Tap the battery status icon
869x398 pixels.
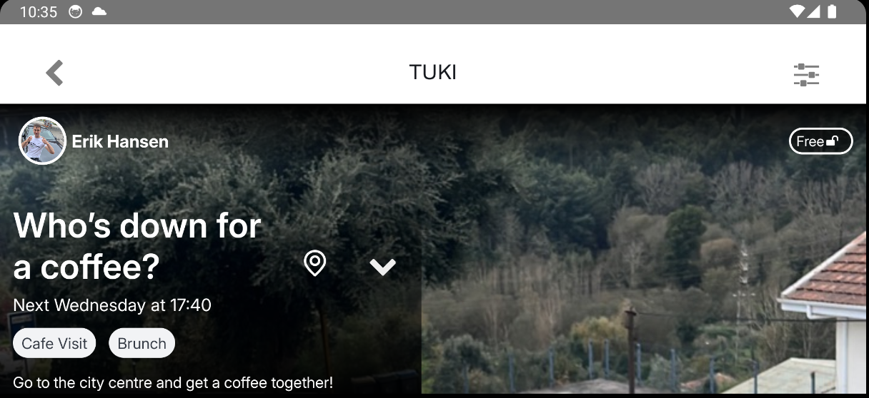coord(832,11)
